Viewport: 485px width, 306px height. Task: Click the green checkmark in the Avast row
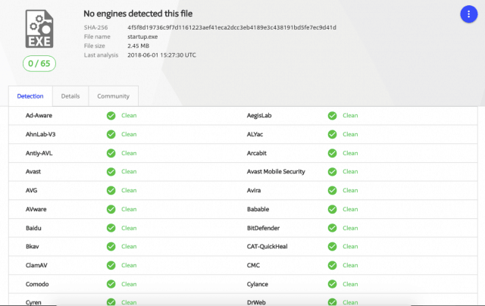point(111,171)
